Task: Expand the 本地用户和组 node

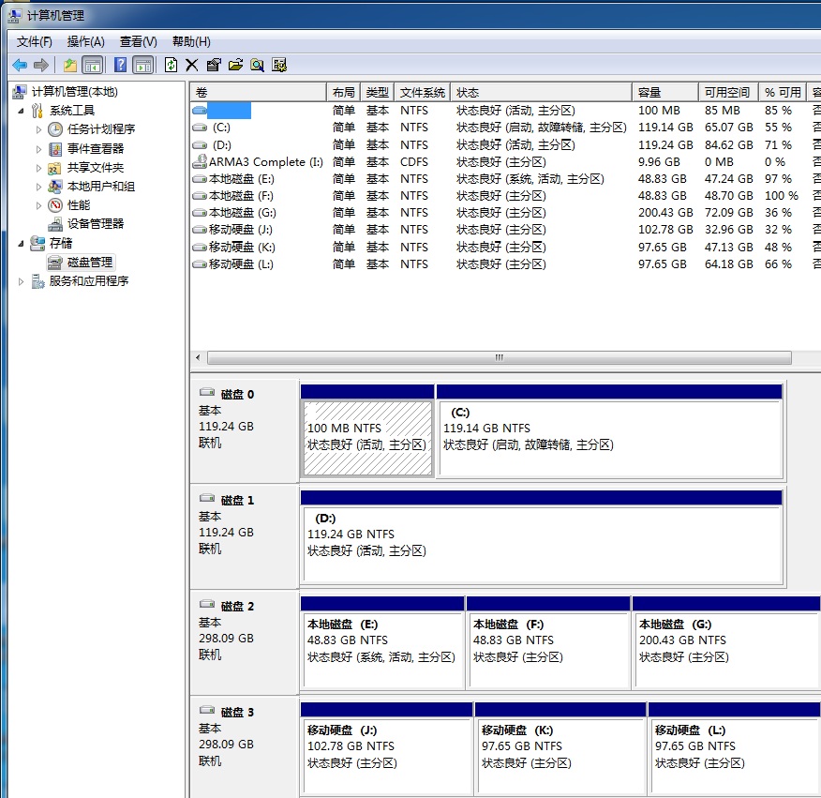Action: coord(38,187)
